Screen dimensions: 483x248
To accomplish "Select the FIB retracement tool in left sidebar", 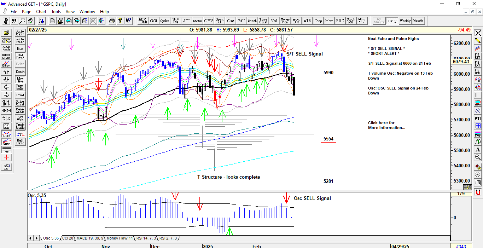I will click(6, 150).
